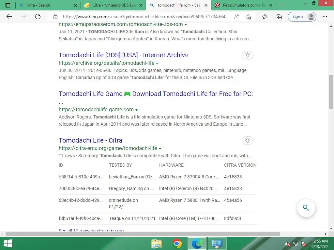
Task: Open Action Center flag tray icon
Action: click(x=303, y=243)
